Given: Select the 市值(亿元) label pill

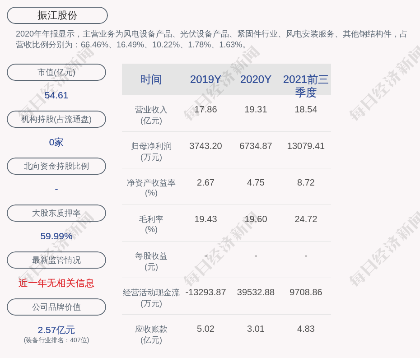Looking at the screenshot, I should click(x=56, y=72).
